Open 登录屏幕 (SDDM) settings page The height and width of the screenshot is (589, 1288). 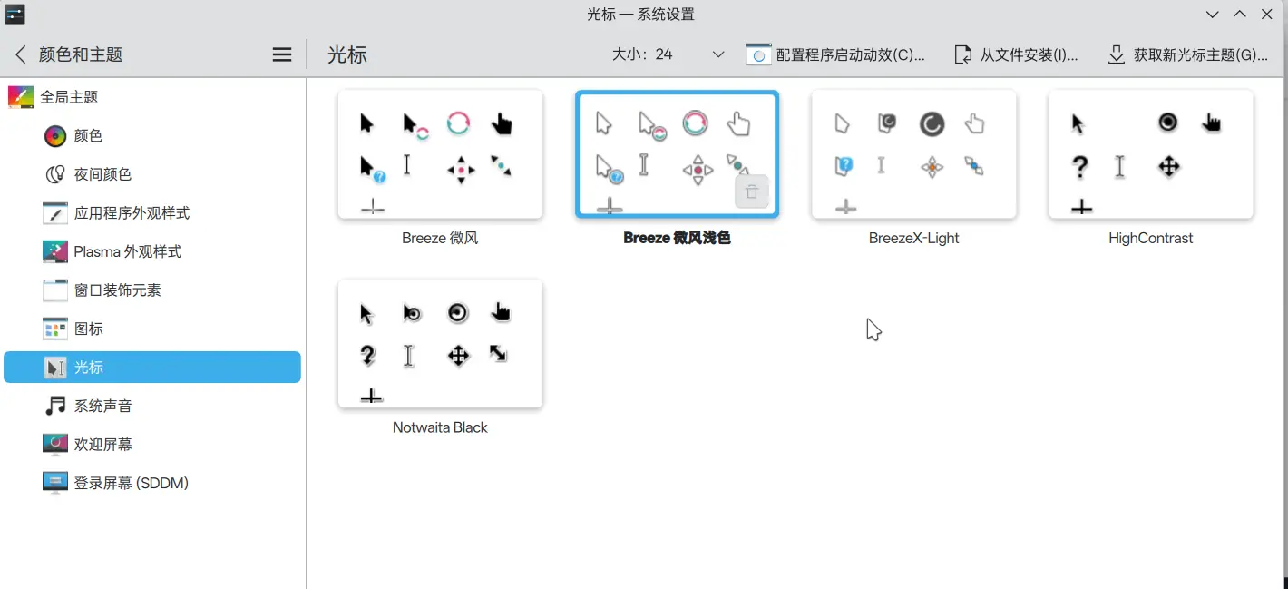(x=152, y=483)
